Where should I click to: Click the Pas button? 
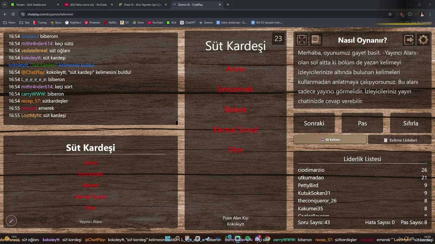pos(362,123)
